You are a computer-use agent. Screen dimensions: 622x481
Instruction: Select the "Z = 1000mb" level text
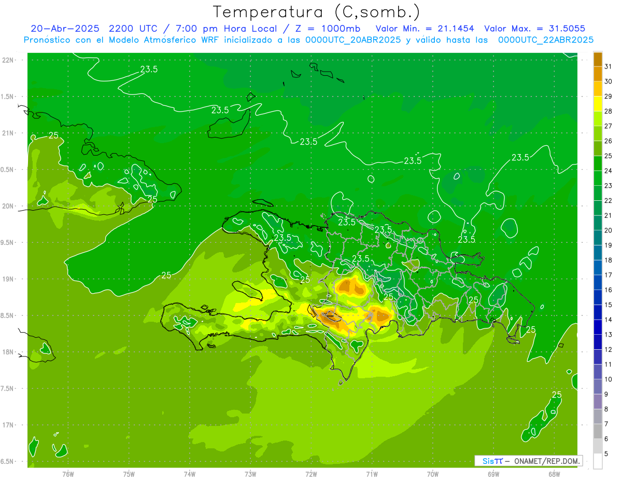coord(328,29)
